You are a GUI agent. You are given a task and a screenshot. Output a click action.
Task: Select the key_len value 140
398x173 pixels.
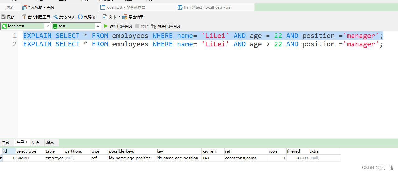coord(213,158)
